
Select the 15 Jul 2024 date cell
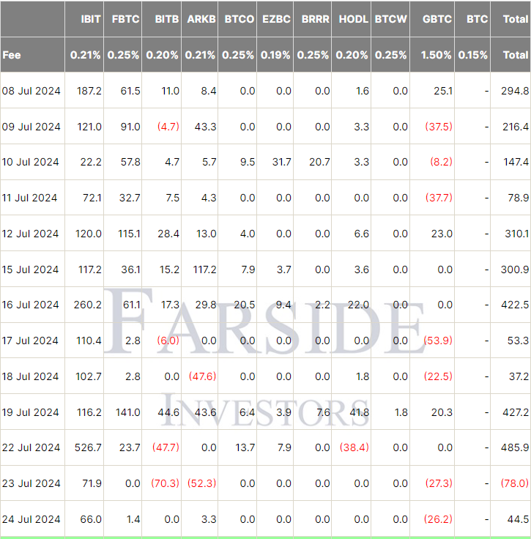point(30,269)
